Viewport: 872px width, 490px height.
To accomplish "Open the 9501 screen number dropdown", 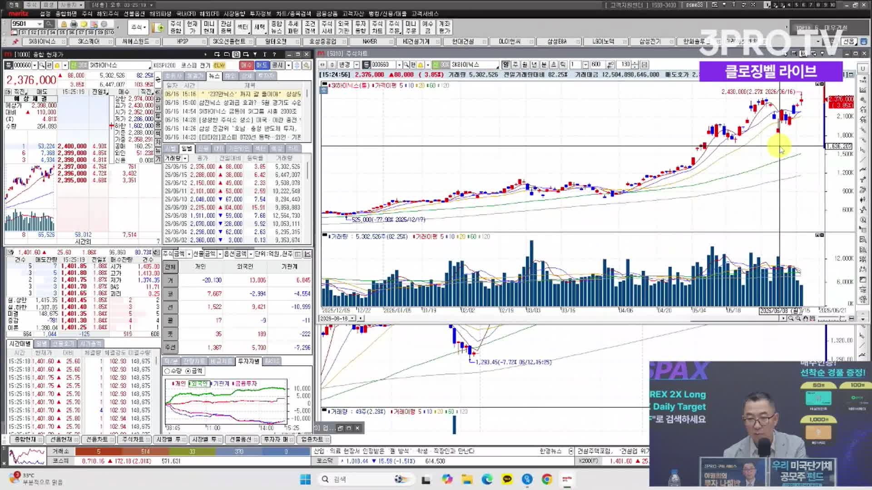I will (x=40, y=24).
